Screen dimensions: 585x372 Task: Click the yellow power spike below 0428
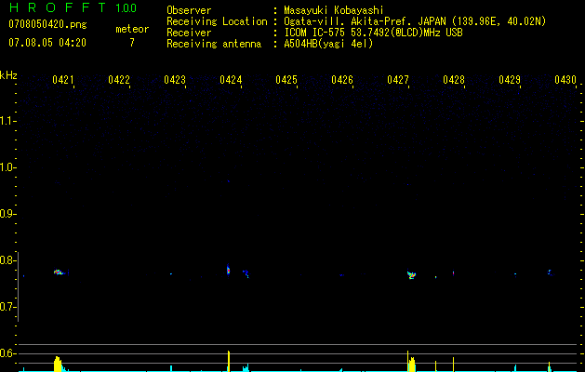453,365
